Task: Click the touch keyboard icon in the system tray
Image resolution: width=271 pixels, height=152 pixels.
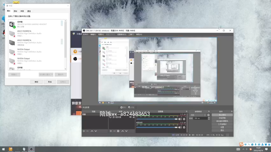Action: (238, 149)
